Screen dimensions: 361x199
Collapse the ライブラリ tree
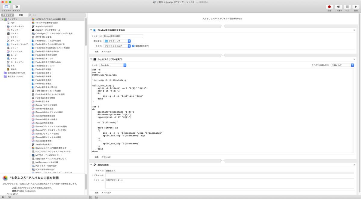[2, 19]
